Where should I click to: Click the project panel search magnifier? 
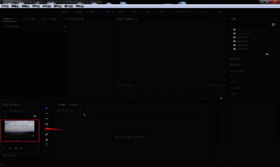point(5,116)
